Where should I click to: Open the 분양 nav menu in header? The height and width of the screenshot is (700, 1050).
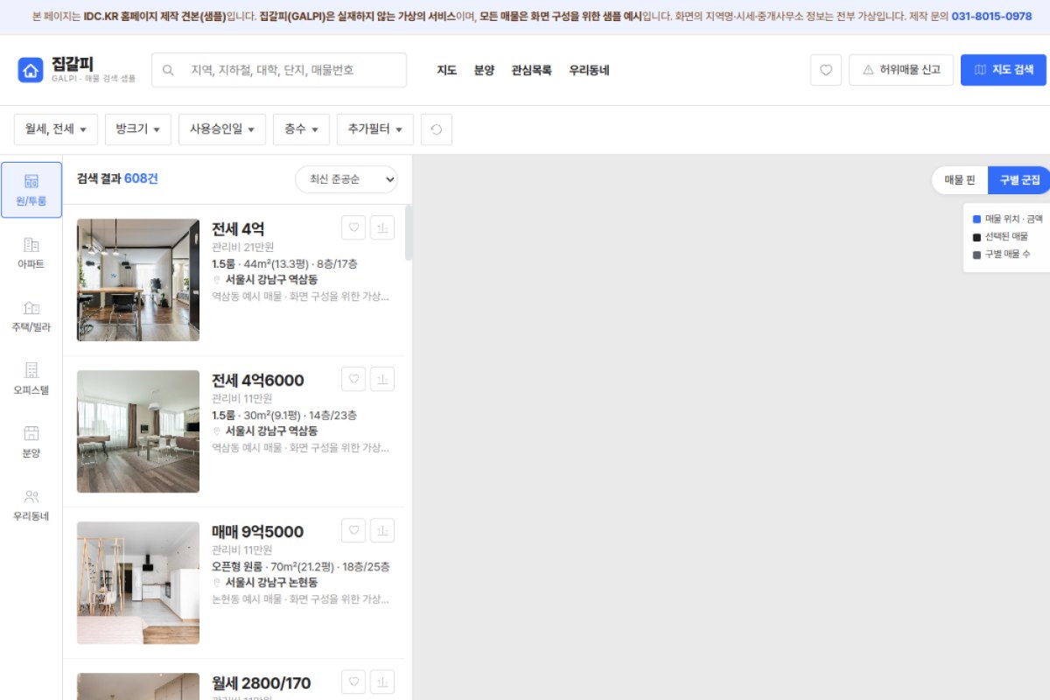point(484,70)
